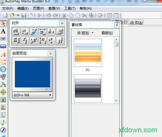162x137 pixels.
Task: Open the 帮助(H) menu
Action: pyautogui.click(x=86, y=9)
